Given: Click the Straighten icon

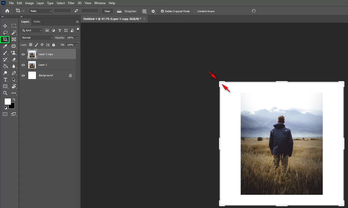Looking at the screenshot, I should 119,11.
